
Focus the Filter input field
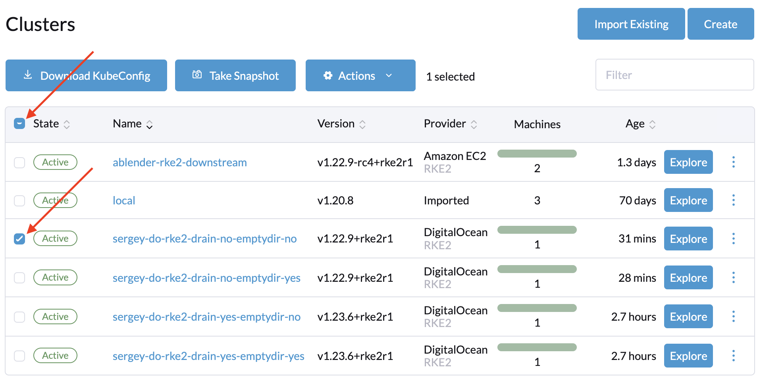pos(674,75)
